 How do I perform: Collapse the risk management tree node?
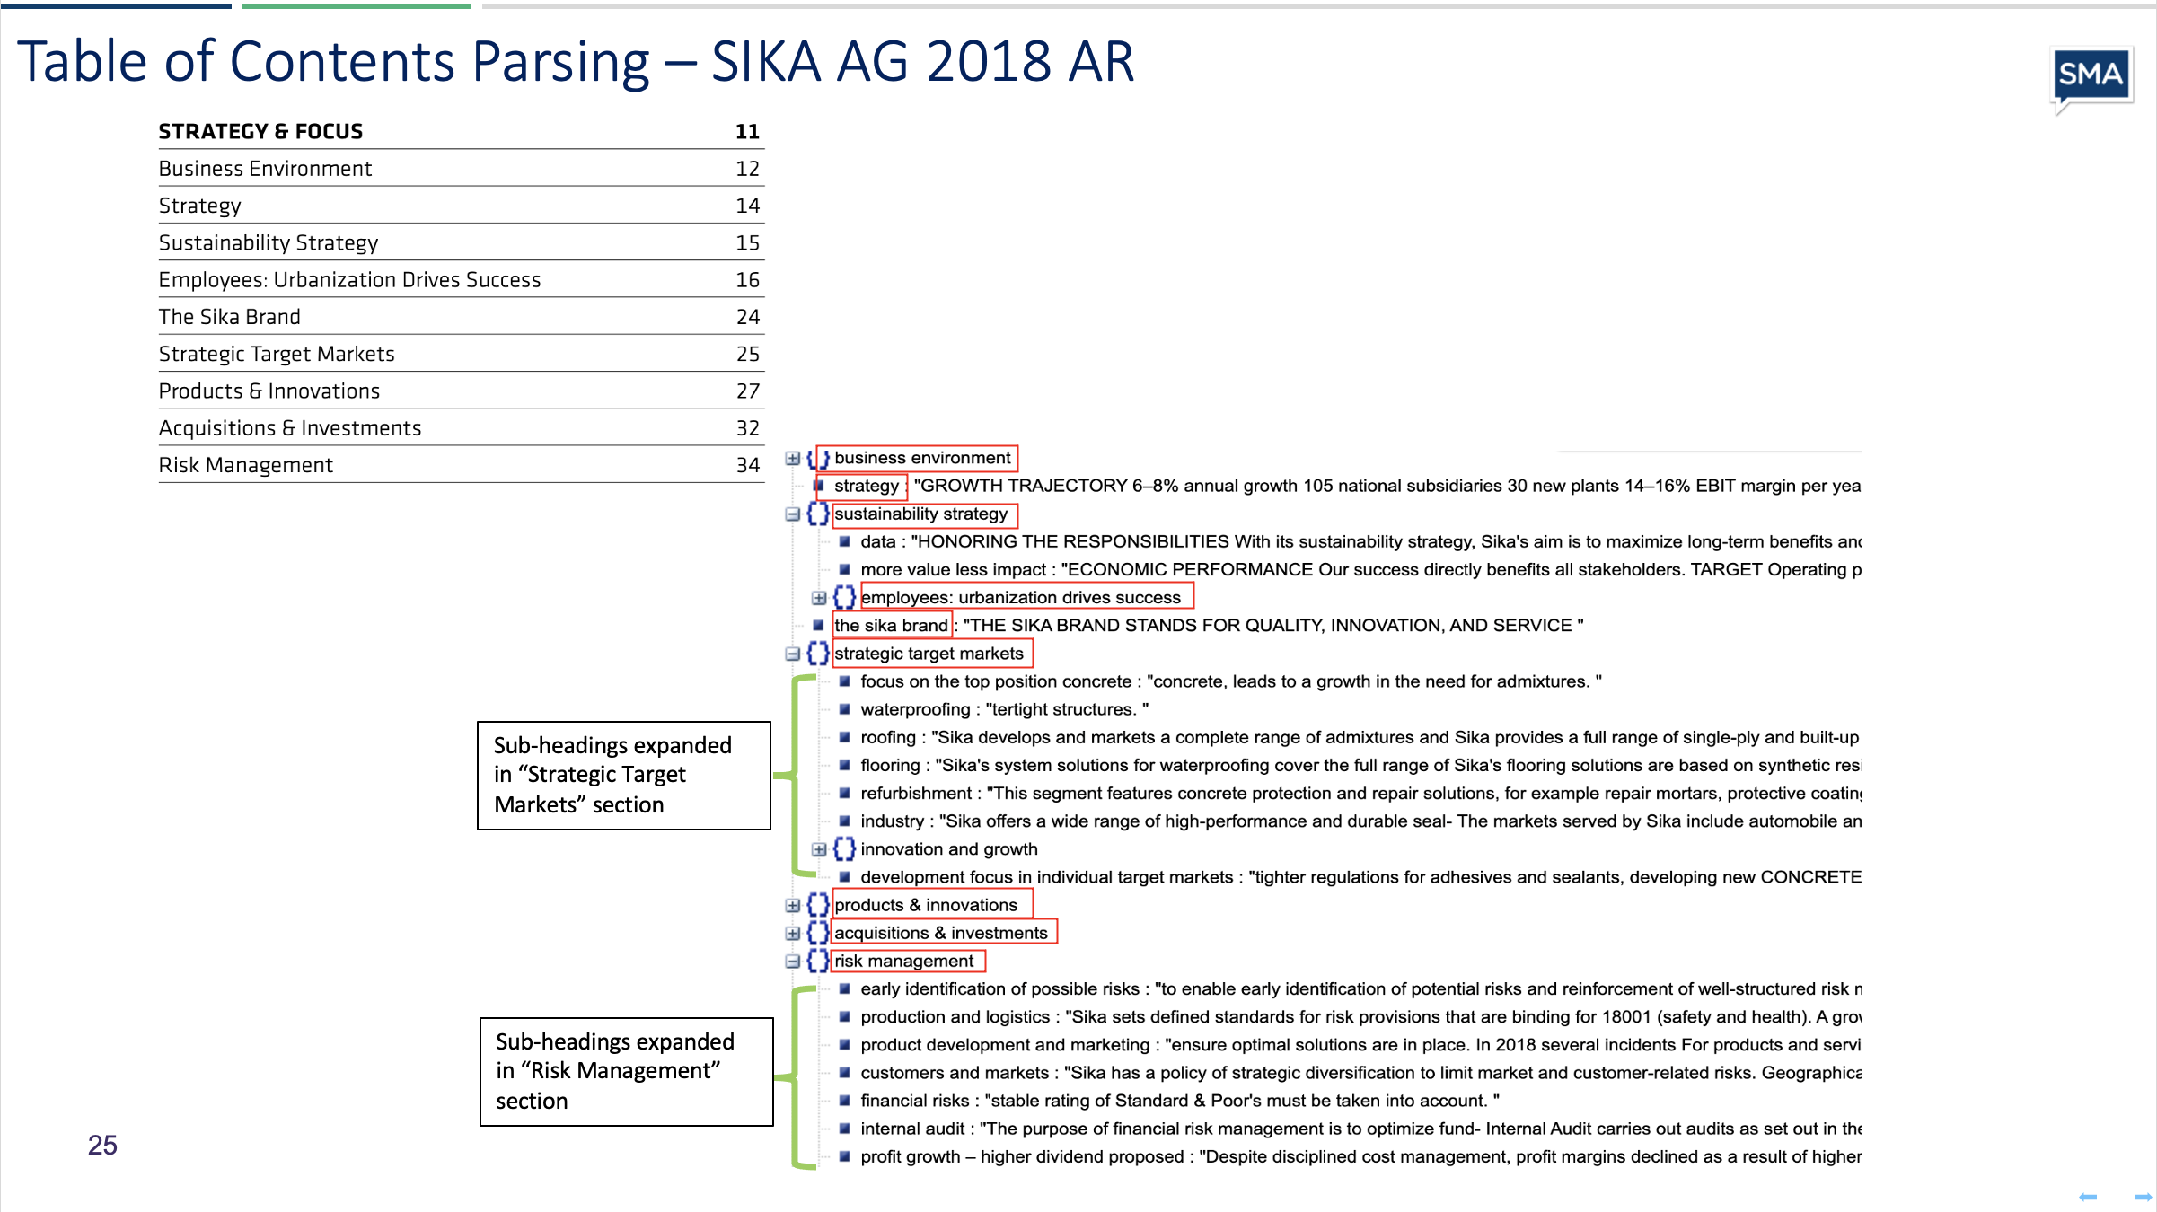792,962
